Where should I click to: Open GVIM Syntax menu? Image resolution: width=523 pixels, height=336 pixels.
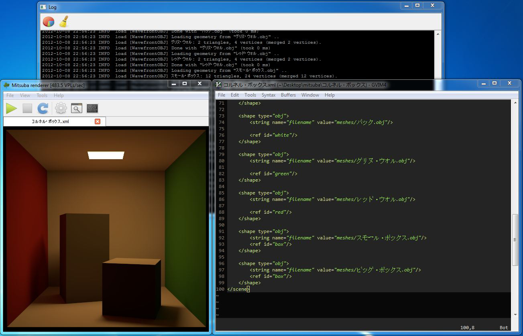(x=269, y=95)
